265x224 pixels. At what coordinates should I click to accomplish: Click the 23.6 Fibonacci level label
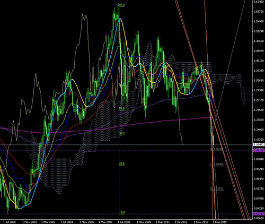pos(122,163)
